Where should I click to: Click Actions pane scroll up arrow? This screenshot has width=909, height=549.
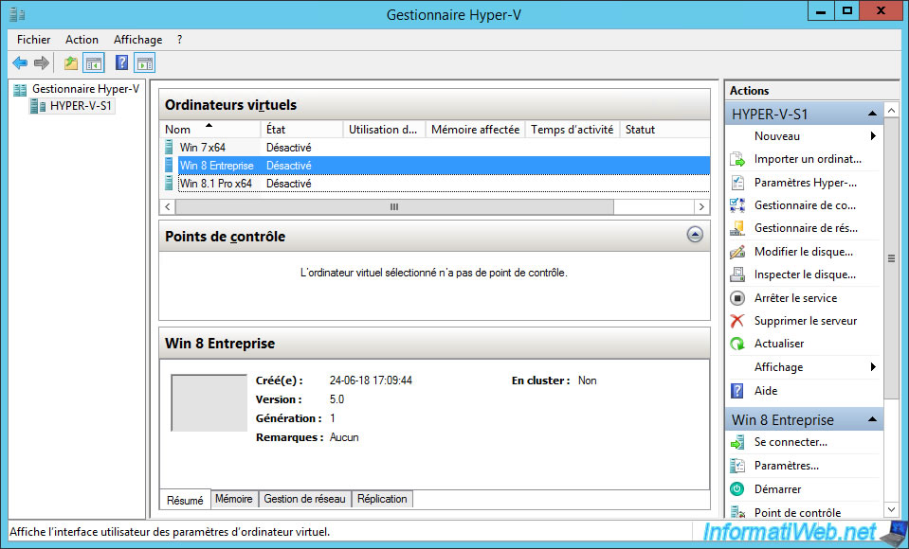[x=891, y=111]
